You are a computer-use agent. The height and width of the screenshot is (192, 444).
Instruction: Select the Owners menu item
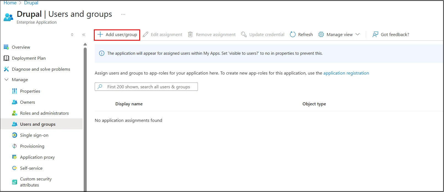[28, 102]
